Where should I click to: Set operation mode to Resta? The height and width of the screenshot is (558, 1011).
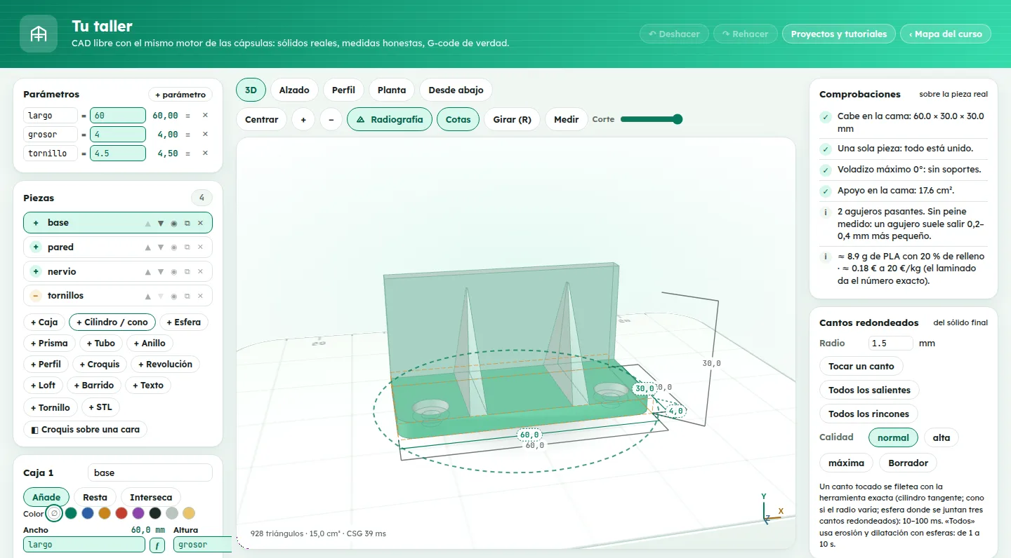(95, 497)
